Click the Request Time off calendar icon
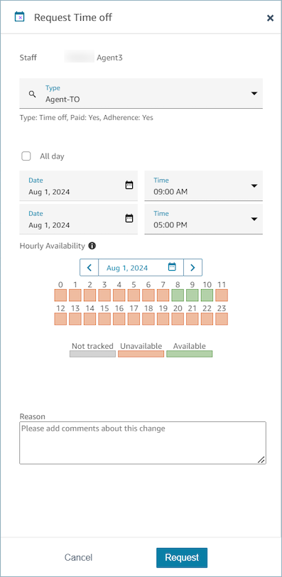 [x=19, y=17]
